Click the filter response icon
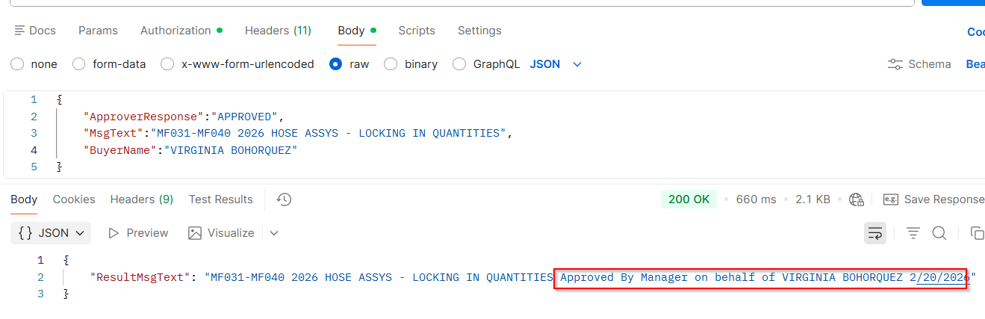This screenshot has width=985, height=319. tap(913, 233)
